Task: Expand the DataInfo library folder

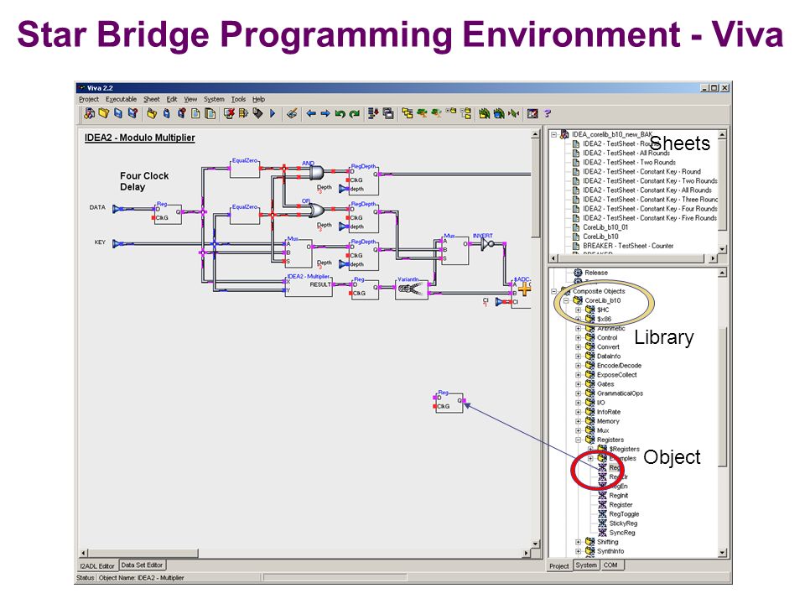Action: click(x=578, y=356)
